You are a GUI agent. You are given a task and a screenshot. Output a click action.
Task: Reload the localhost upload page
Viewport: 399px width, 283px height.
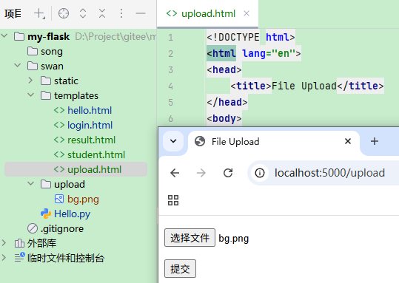(228, 173)
